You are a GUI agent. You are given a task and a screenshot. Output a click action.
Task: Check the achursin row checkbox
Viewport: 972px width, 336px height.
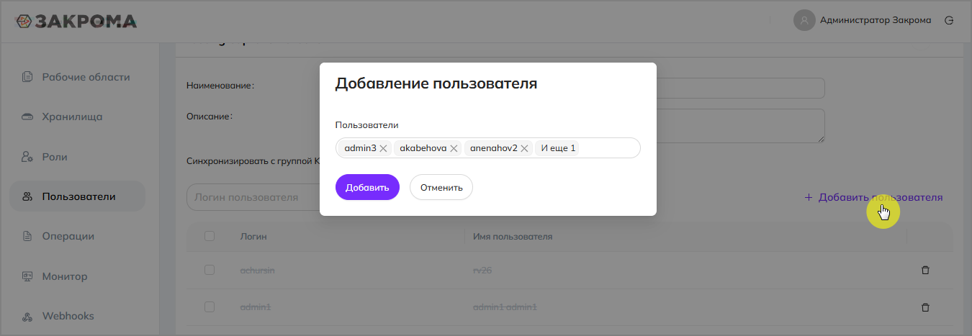point(210,270)
